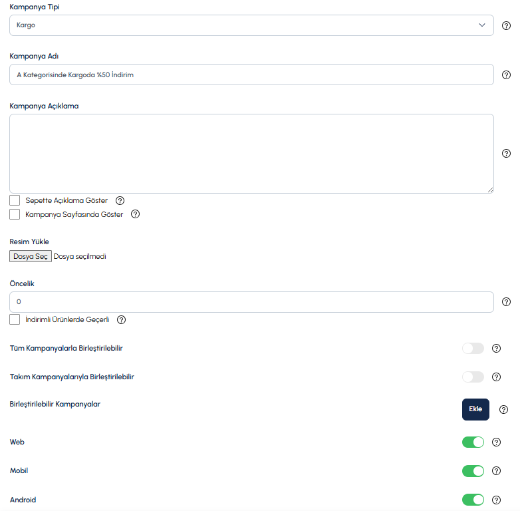The height and width of the screenshot is (511, 520).
Task: Open help icon for Android toggle
Action: click(x=496, y=500)
